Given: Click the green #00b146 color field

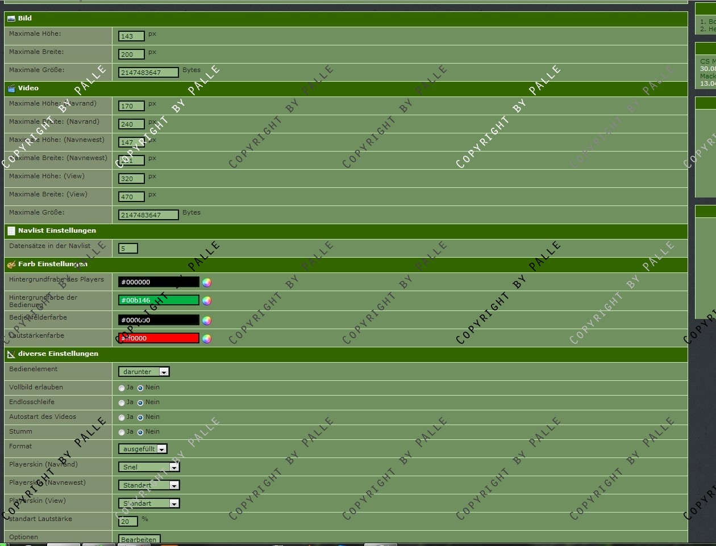Looking at the screenshot, I should [159, 300].
